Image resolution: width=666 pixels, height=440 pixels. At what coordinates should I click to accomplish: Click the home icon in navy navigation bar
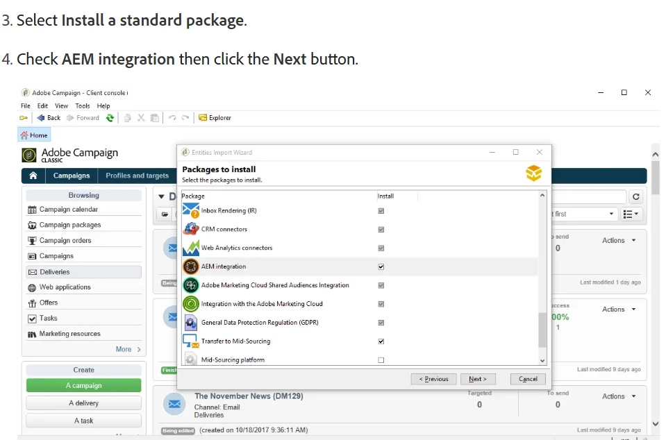click(x=33, y=176)
